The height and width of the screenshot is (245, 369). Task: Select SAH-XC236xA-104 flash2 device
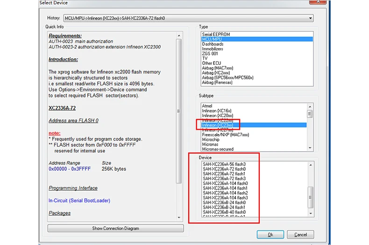[x=255, y=193]
